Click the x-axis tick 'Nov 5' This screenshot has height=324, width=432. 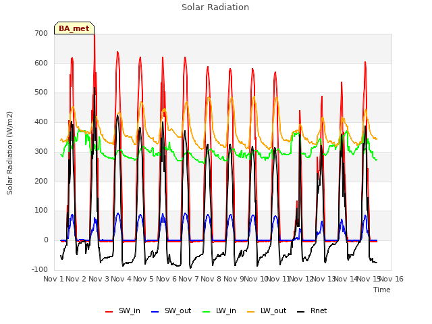[144, 279]
